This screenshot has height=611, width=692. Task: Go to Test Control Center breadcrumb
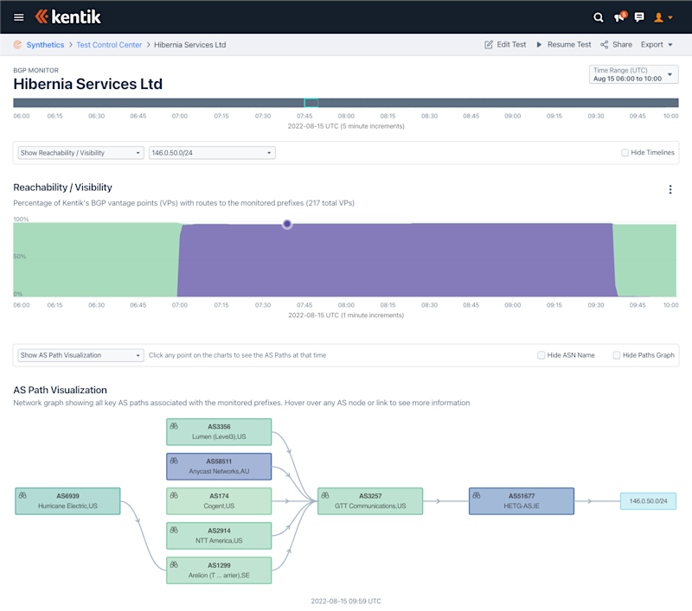[109, 45]
